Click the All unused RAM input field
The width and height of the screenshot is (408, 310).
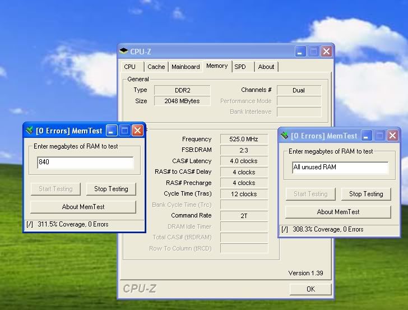pyautogui.click(x=341, y=168)
